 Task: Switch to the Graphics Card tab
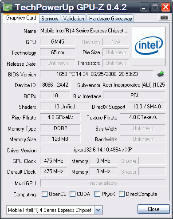click(21, 18)
